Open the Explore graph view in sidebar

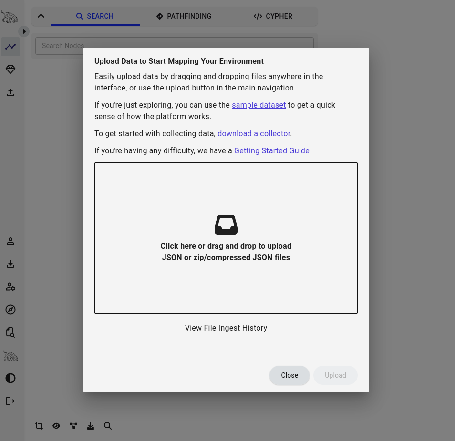[10, 47]
